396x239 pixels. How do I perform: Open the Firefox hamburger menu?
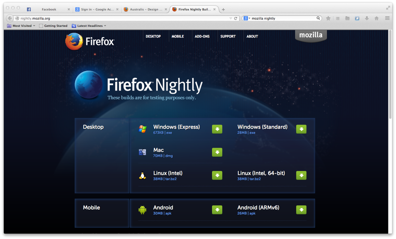(387, 18)
